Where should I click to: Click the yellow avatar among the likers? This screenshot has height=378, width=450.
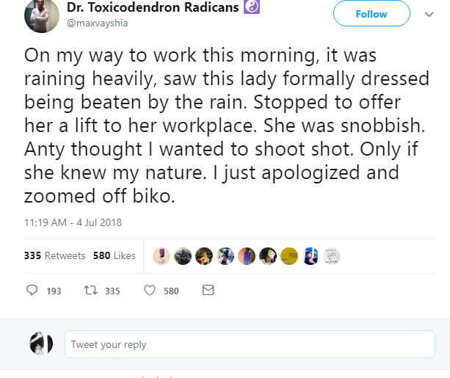289,255
